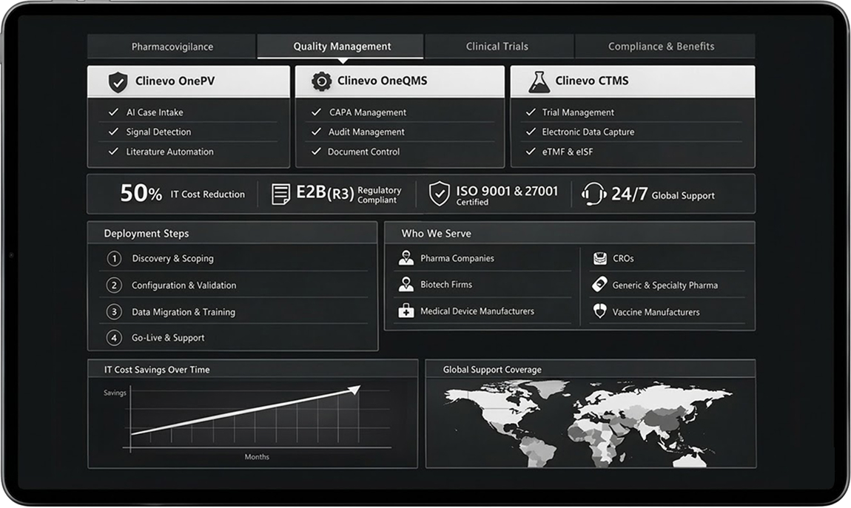Image resolution: width=851 pixels, height=508 pixels.
Task: Click the Clinevo OnePV shield icon
Action: 118,82
